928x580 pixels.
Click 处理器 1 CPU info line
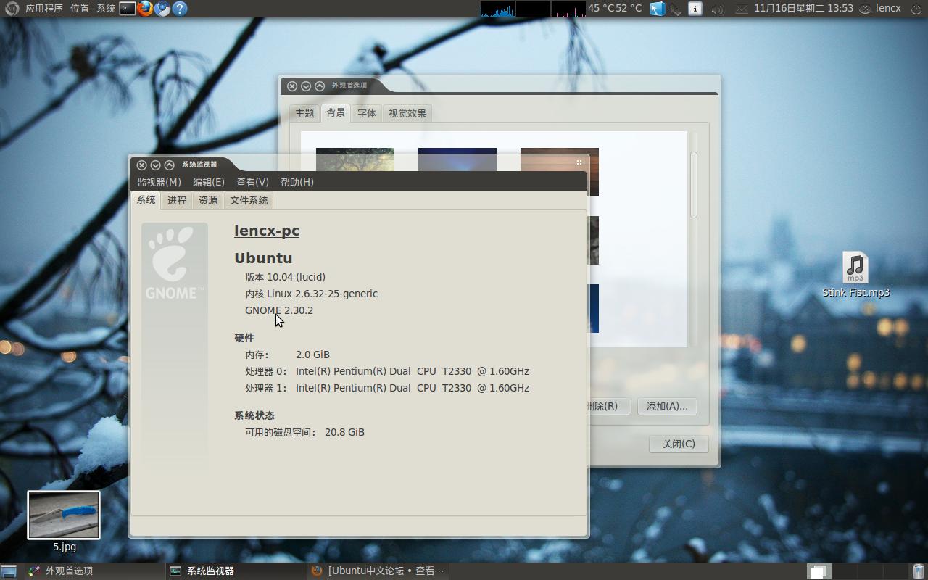coord(387,388)
